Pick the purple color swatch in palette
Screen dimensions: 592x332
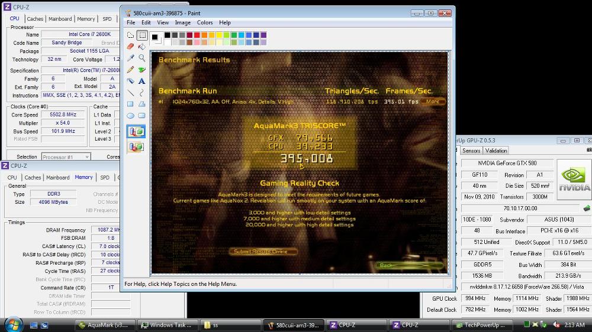coord(263,35)
